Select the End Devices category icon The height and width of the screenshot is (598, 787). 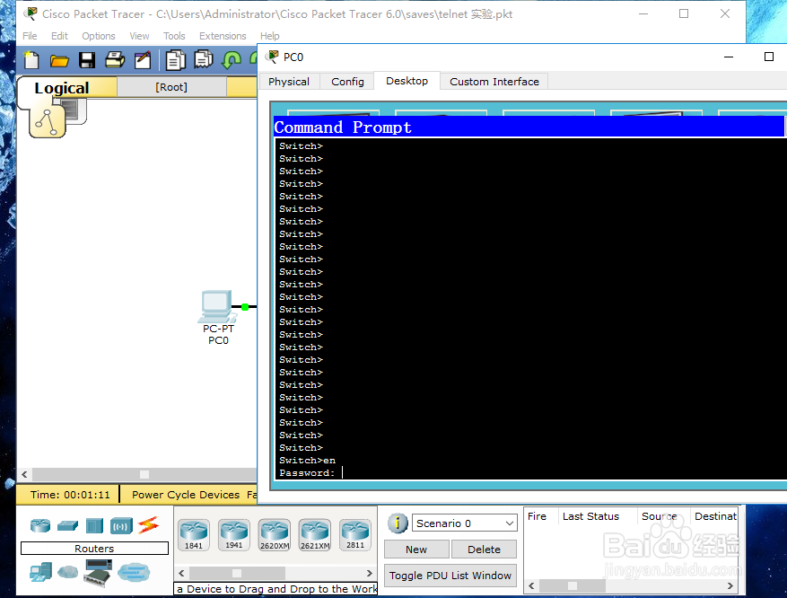coord(40,572)
